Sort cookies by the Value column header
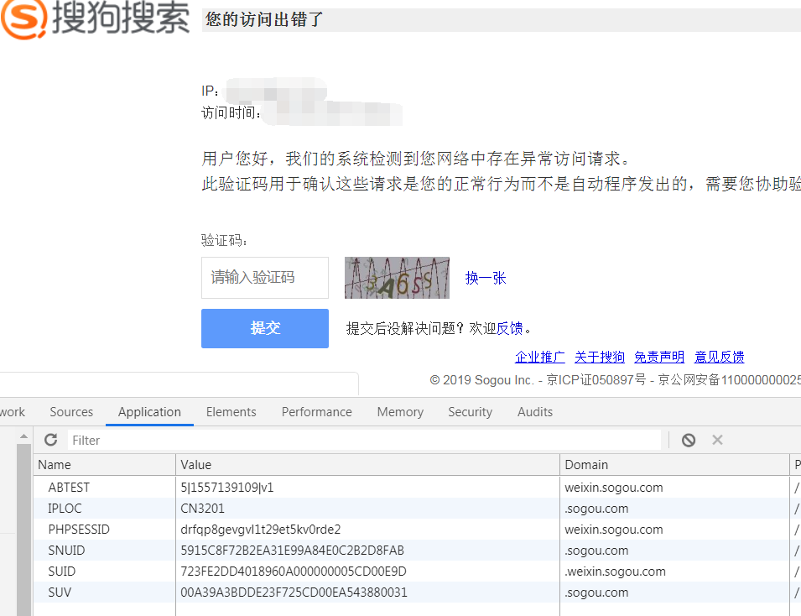The height and width of the screenshot is (616, 801). point(368,465)
